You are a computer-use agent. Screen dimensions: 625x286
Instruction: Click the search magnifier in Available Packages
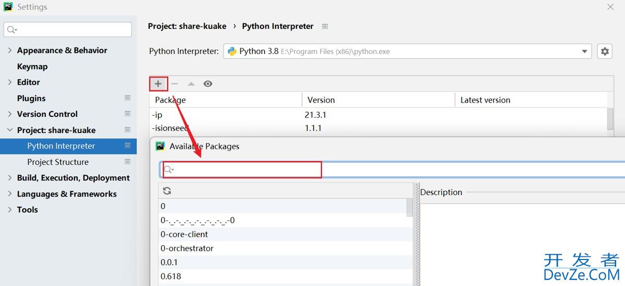pyautogui.click(x=168, y=170)
